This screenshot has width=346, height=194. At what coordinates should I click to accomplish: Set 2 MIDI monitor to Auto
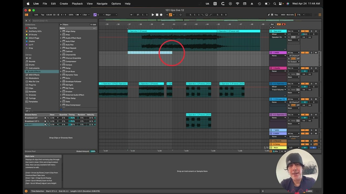[x=293, y=58]
